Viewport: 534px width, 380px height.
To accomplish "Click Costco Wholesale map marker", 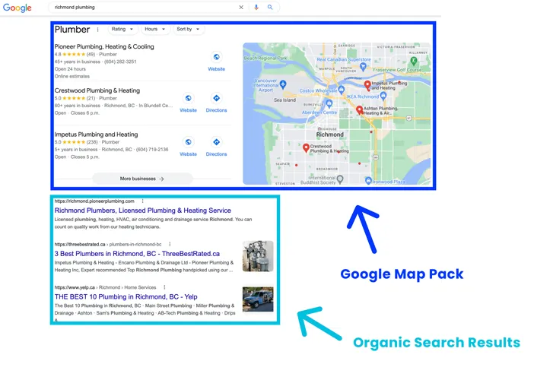I will (342, 90).
